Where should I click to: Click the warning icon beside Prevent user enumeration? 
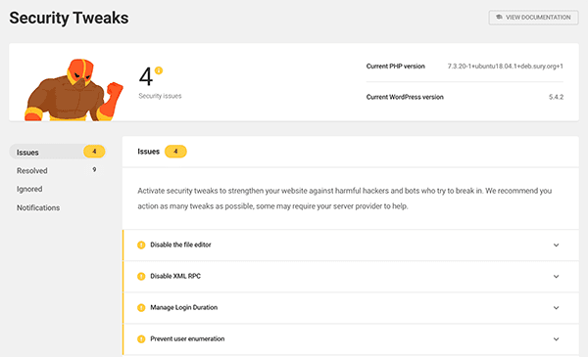click(x=141, y=339)
